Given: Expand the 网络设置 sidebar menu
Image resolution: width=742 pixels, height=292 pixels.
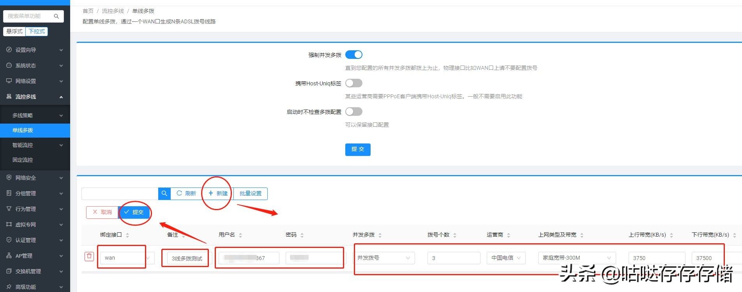Looking at the screenshot, I should pyautogui.click(x=35, y=81).
